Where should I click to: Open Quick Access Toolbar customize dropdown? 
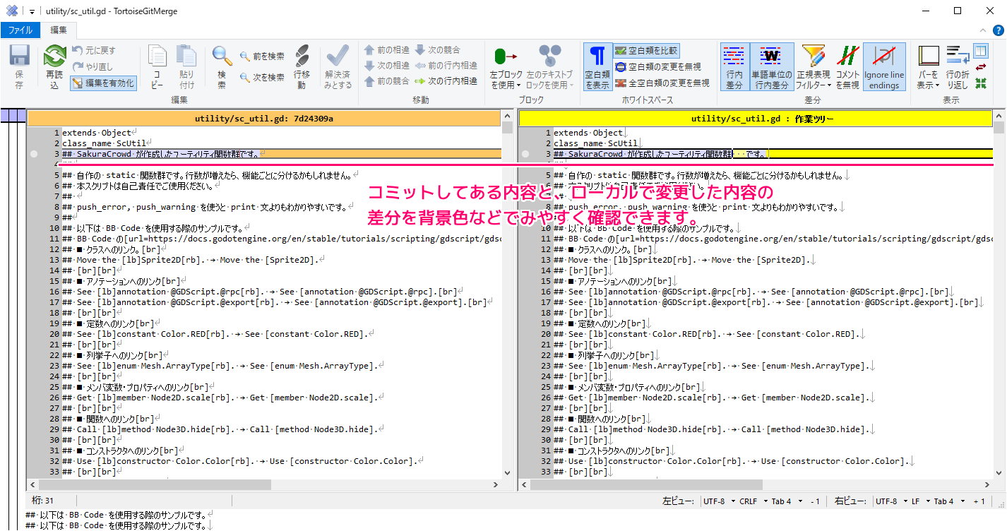[x=32, y=11]
